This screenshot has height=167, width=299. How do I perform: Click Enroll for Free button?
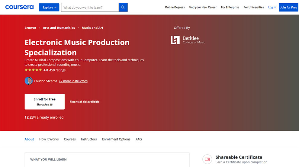45,101
